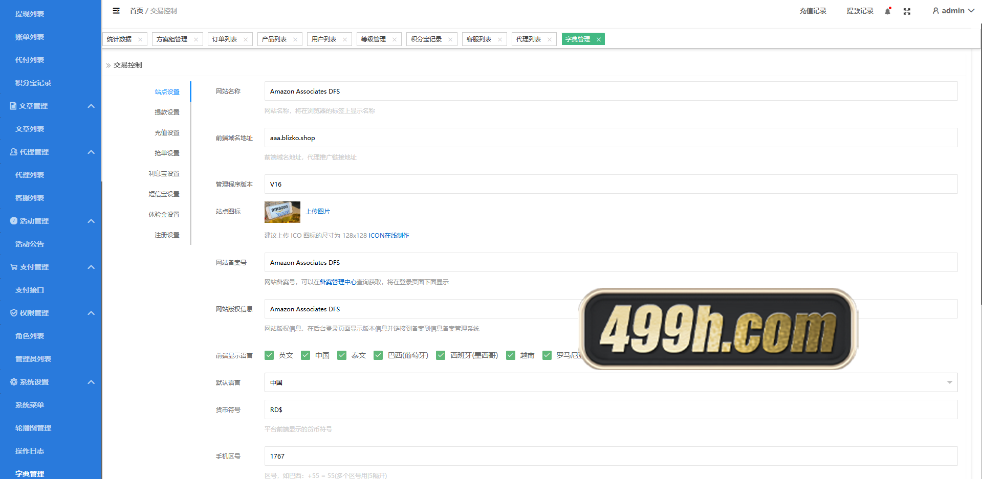The width and height of the screenshot is (982, 479).
Task: Select the 提款设置 settings tab
Action: pos(167,112)
